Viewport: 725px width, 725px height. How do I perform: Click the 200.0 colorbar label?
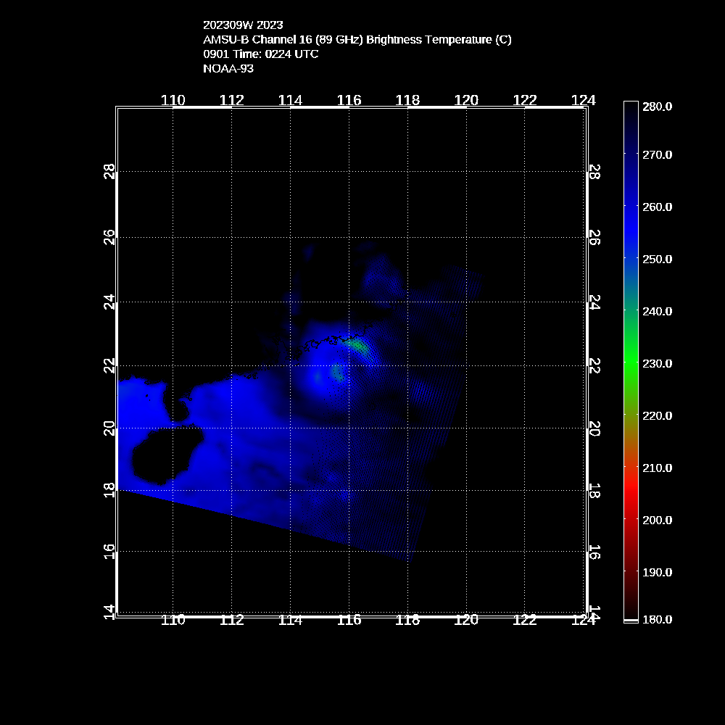coord(657,521)
